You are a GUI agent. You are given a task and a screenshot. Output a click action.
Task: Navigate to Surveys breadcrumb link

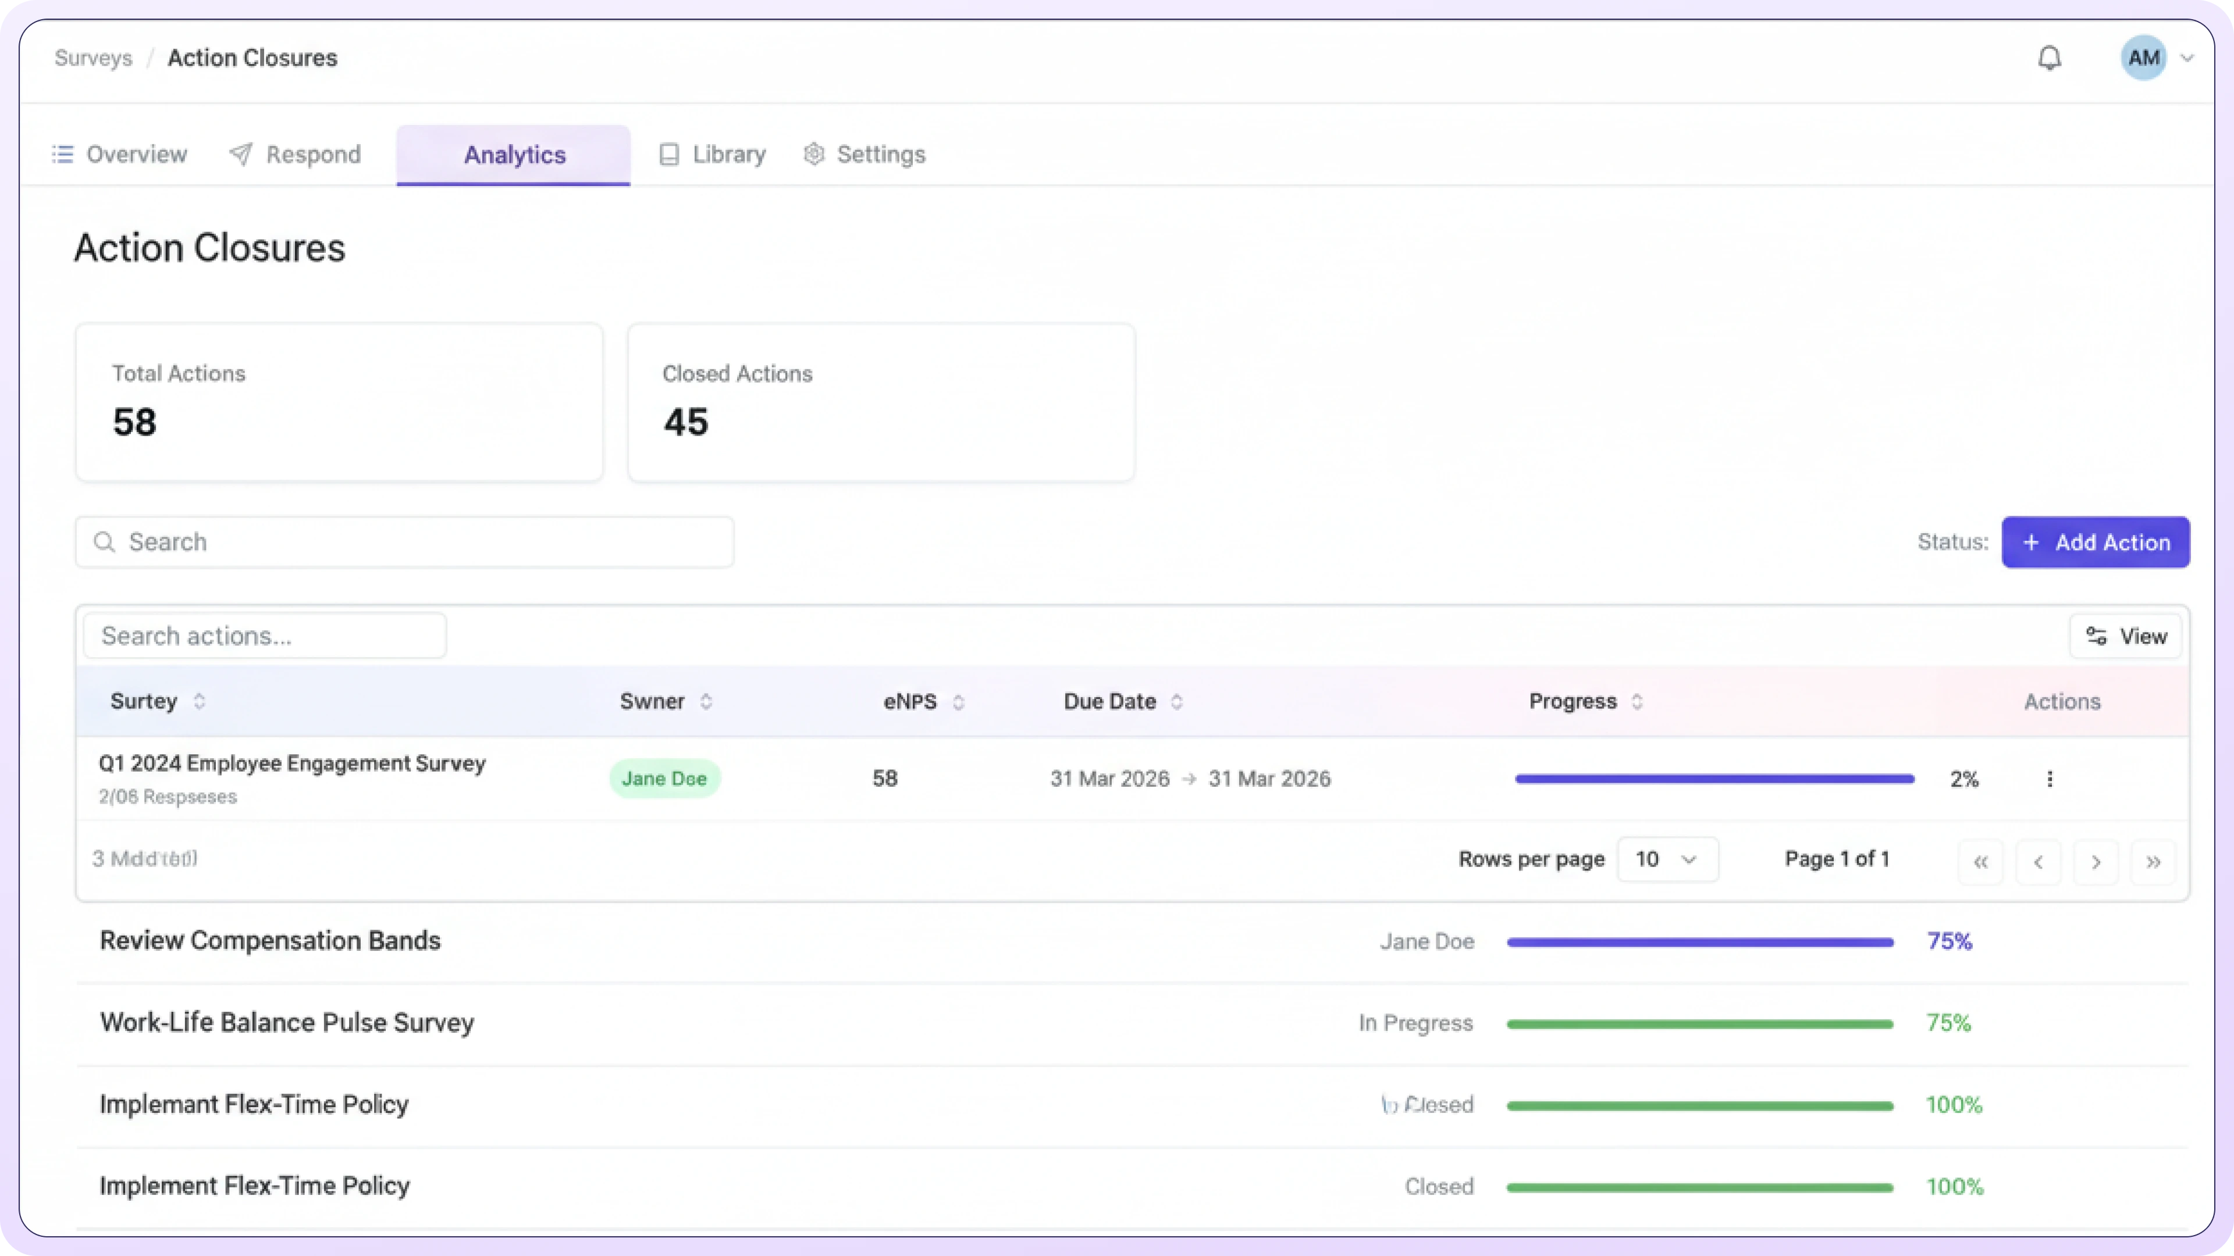click(x=93, y=58)
